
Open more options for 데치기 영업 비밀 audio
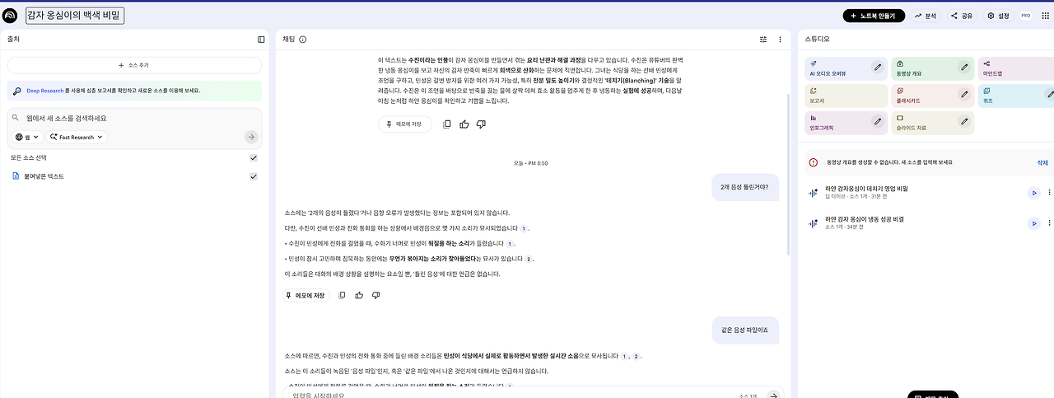coord(1049,193)
